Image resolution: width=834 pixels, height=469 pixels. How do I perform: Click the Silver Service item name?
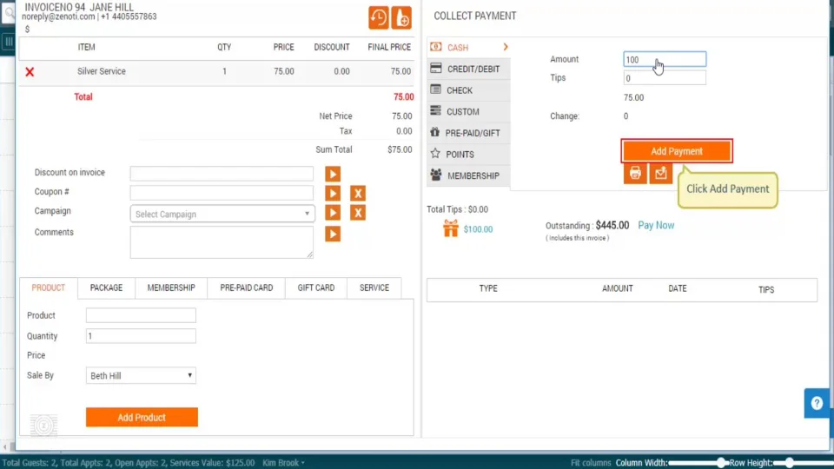[x=102, y=71]
